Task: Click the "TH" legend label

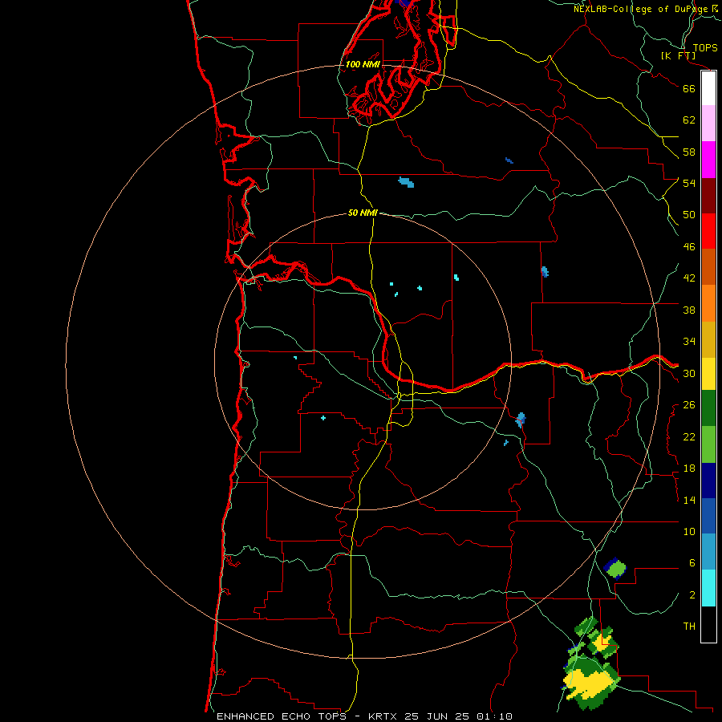Action: [689, 627]
